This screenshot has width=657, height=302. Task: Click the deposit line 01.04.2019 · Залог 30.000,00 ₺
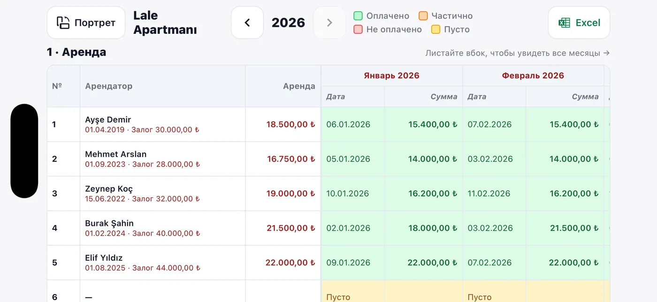142,130
